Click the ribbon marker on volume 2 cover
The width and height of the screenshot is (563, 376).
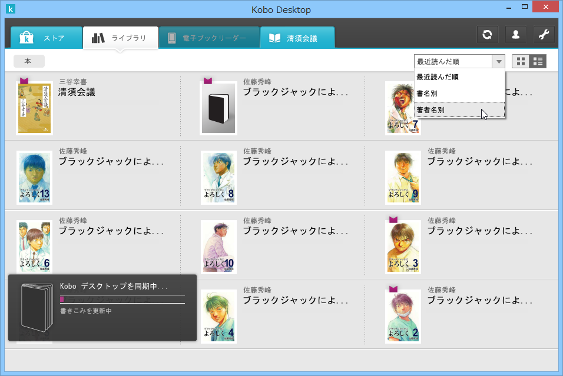pos(393,289)
